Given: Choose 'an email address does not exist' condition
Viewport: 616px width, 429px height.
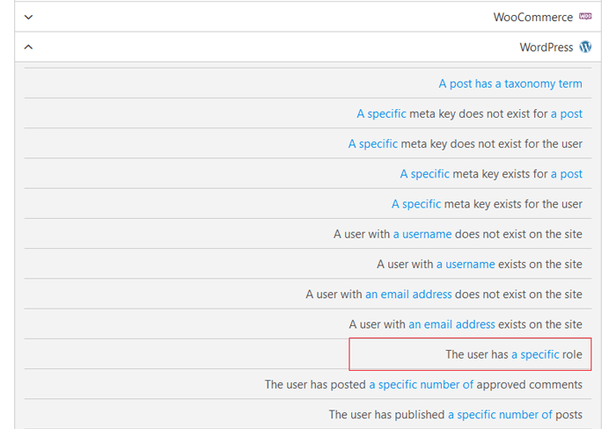Looking at the screenshot, I should click(444, 294).
